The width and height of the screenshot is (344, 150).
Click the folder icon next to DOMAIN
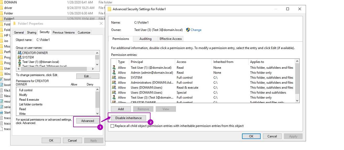pyautogui.click(x=1, y=2)
